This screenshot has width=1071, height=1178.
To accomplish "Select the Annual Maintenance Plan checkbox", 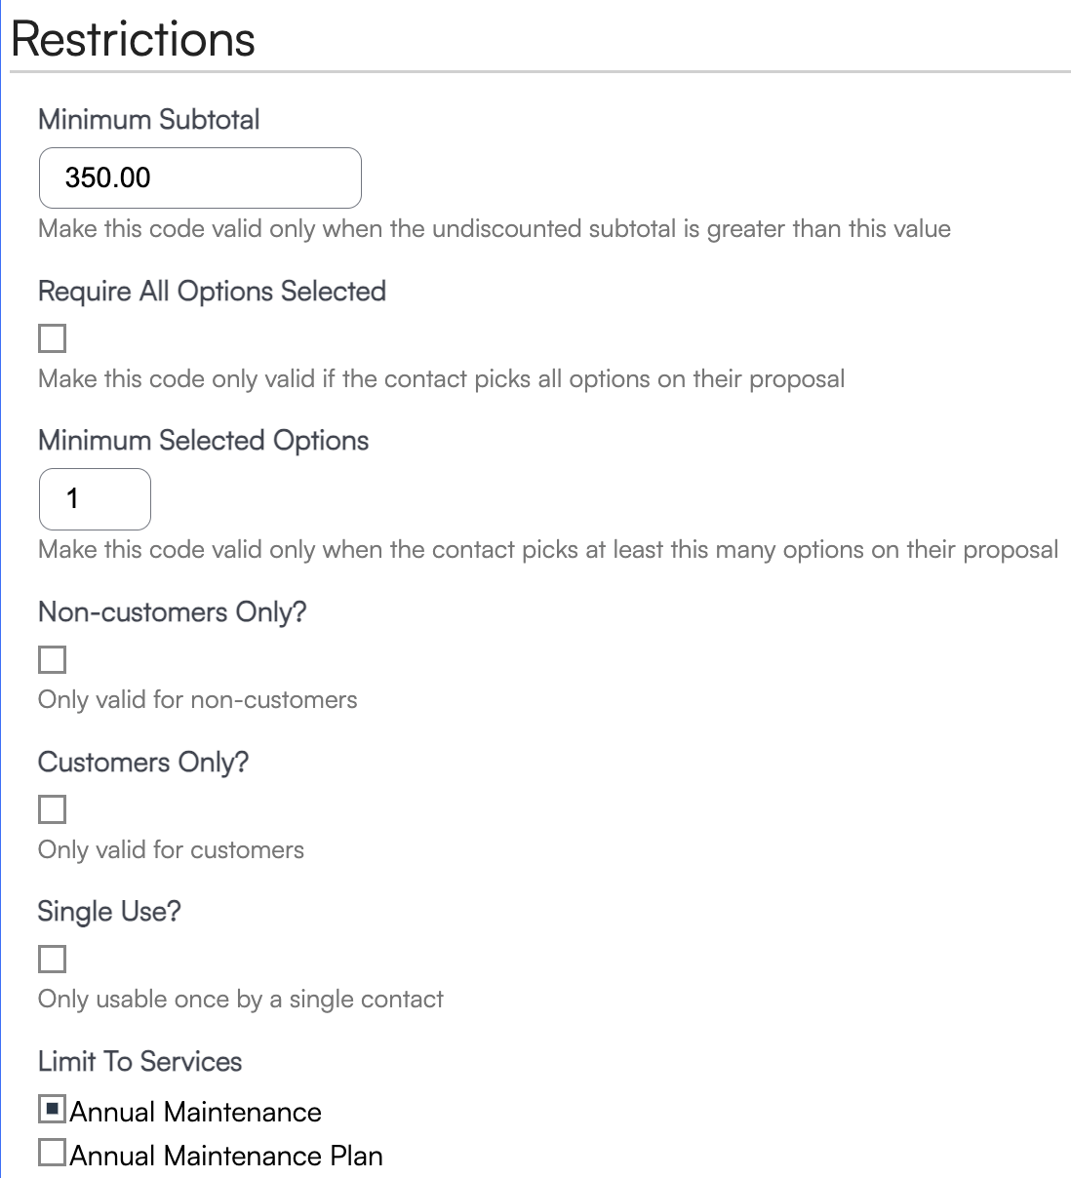I will tap(53, 1153).
